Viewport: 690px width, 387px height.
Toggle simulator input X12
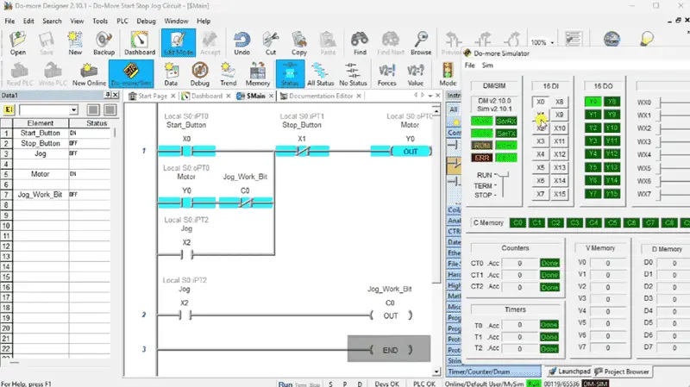[559, 154]
